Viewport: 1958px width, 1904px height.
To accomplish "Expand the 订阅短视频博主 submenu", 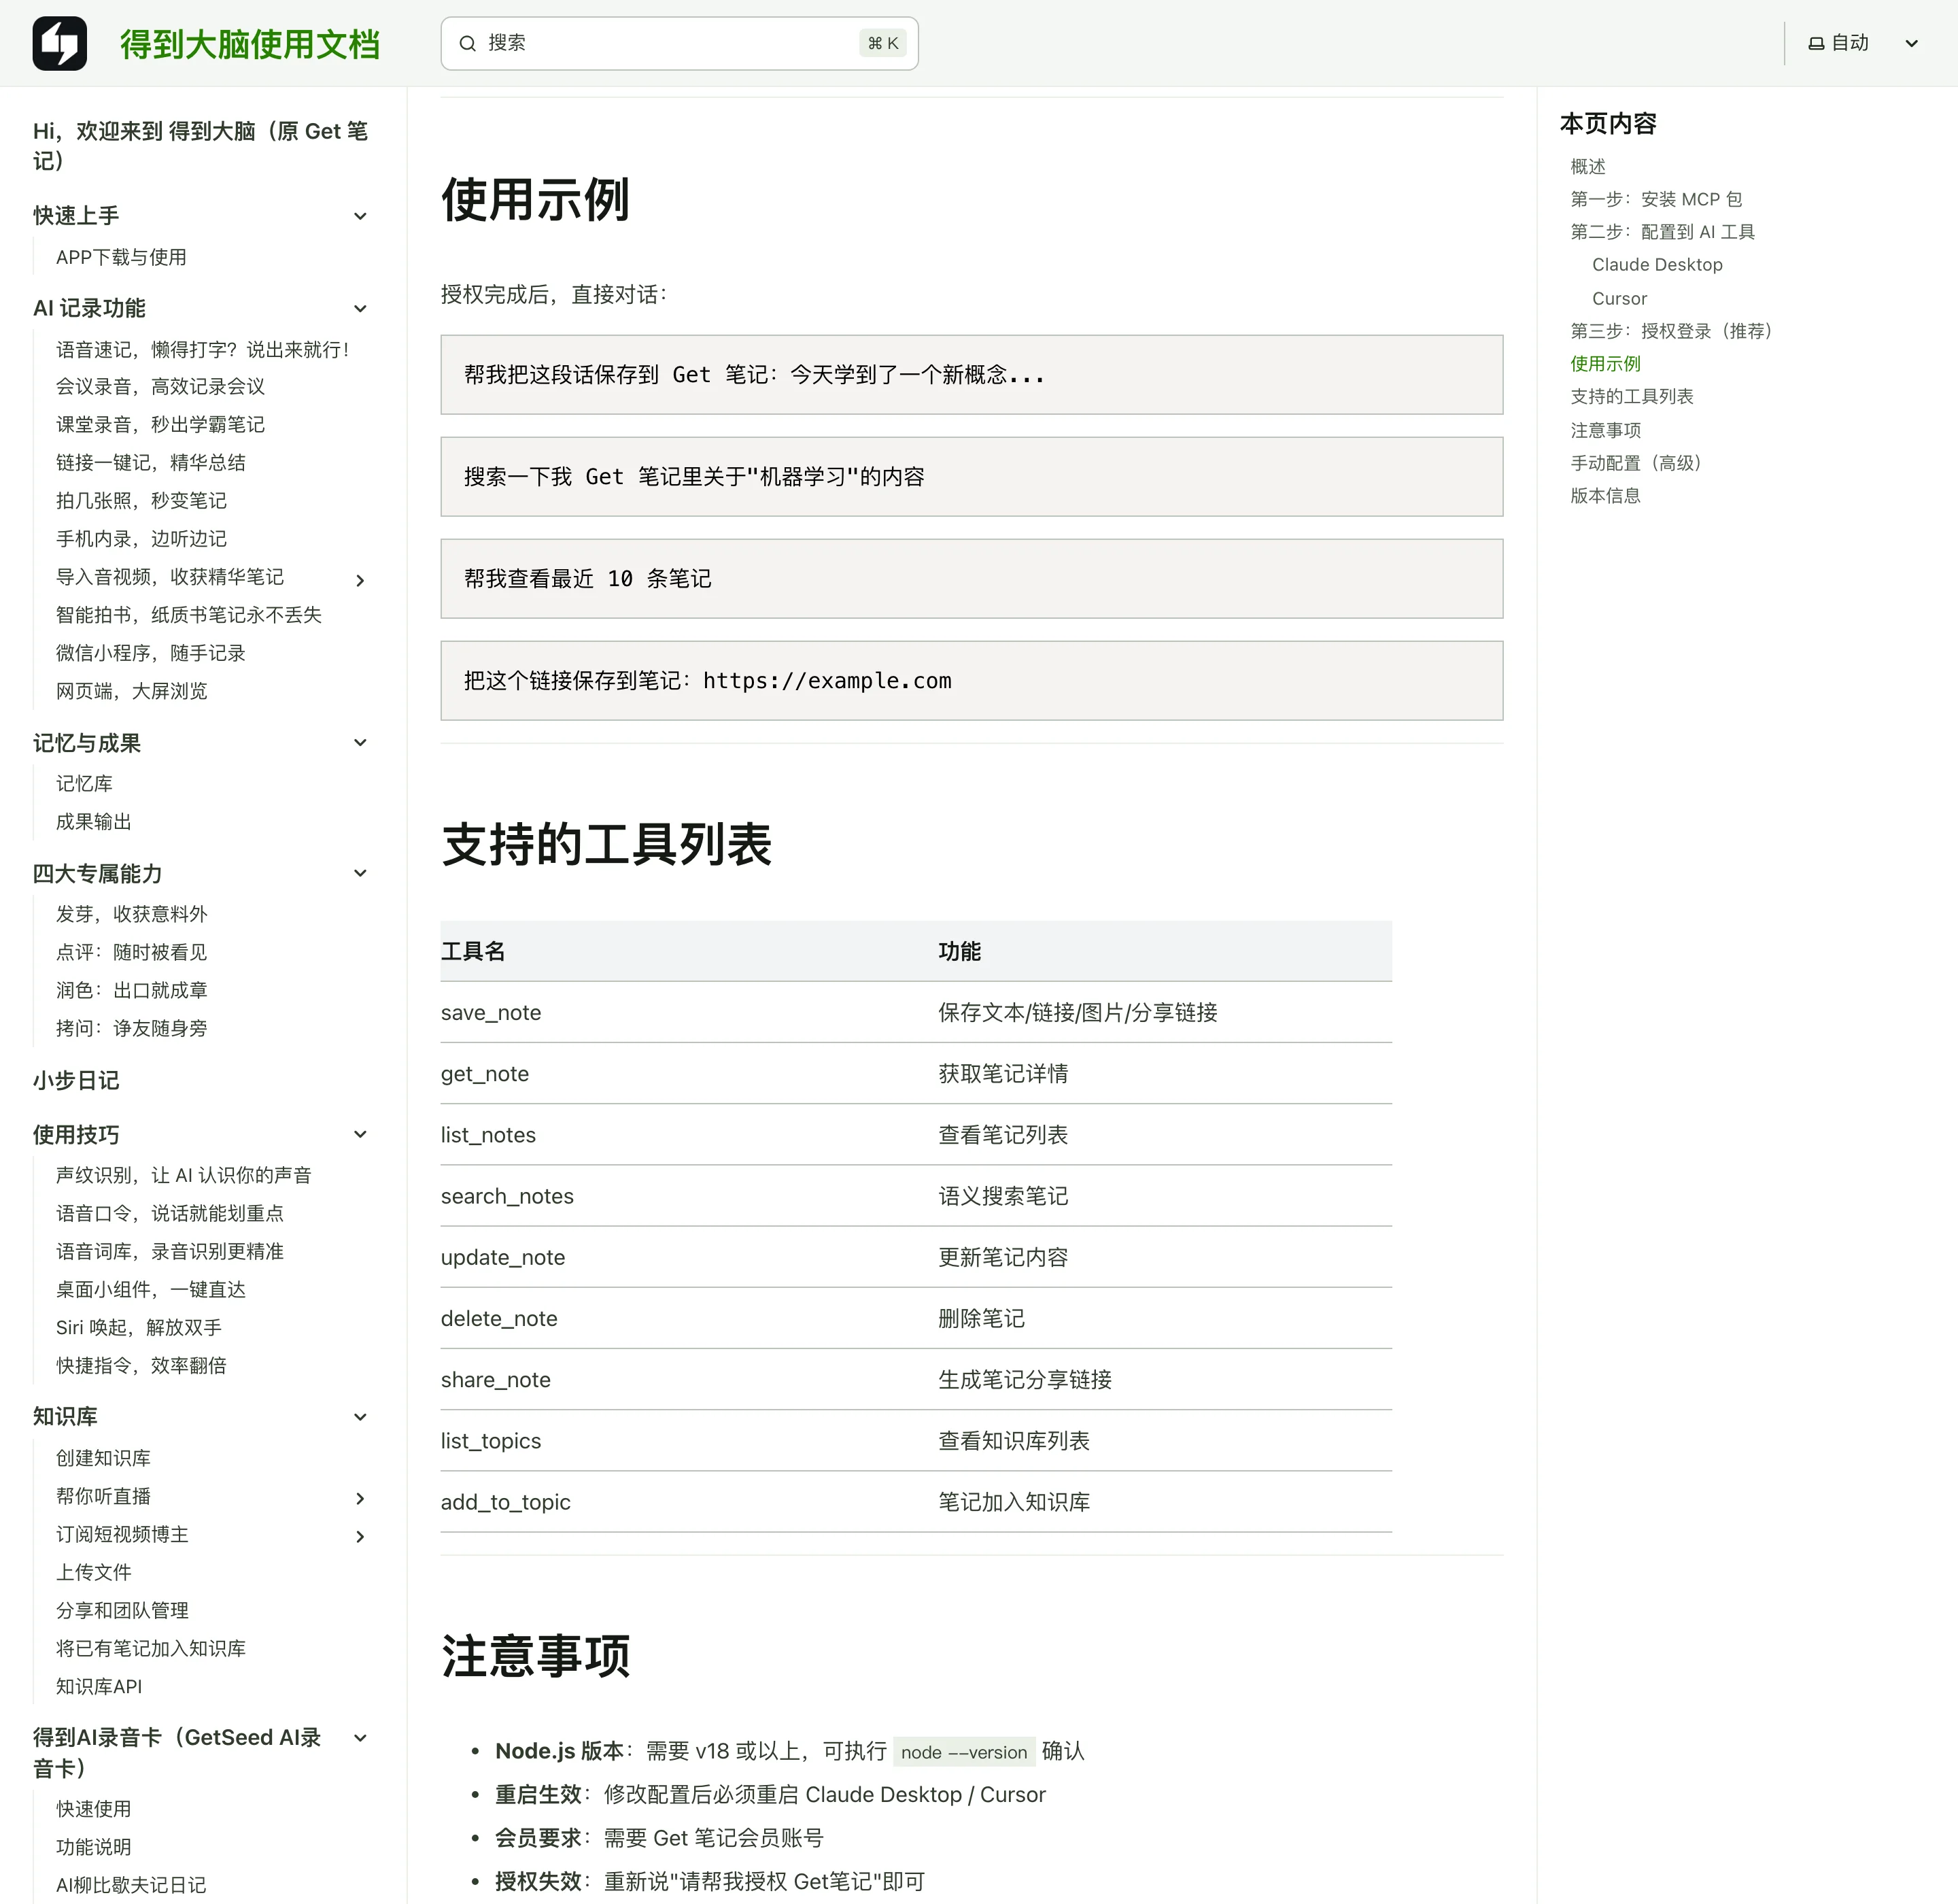I will pyautogui.click(x=360, y=1536).
